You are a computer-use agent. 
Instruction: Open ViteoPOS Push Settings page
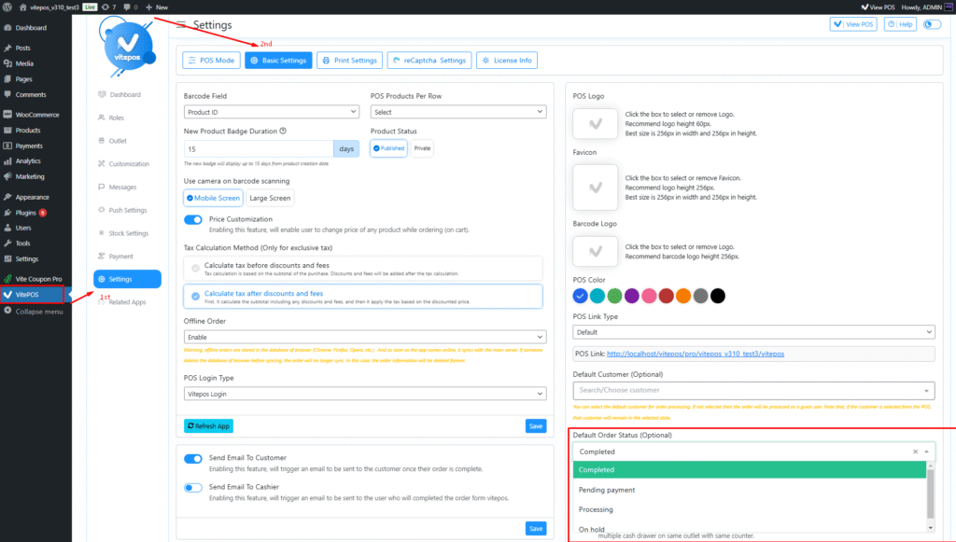pos(127,210)
